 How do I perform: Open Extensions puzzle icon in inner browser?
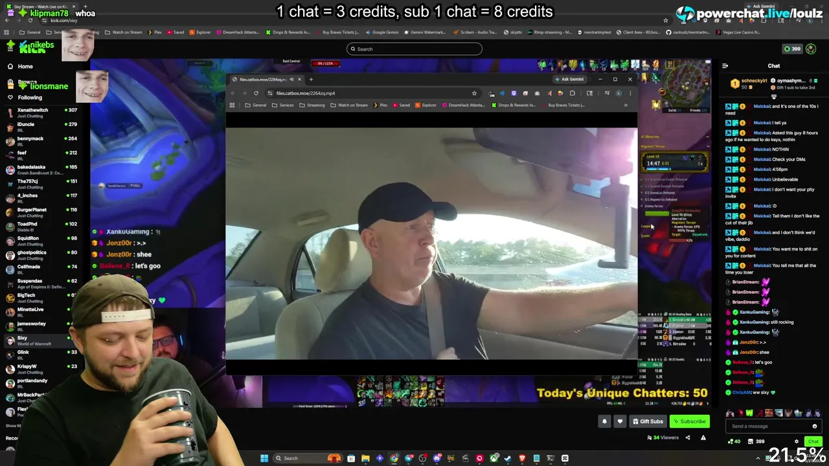coord(572,93)
